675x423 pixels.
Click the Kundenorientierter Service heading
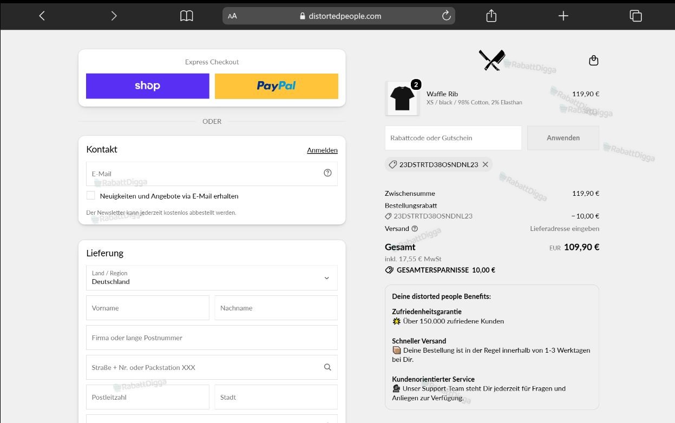tap(433, 379)
